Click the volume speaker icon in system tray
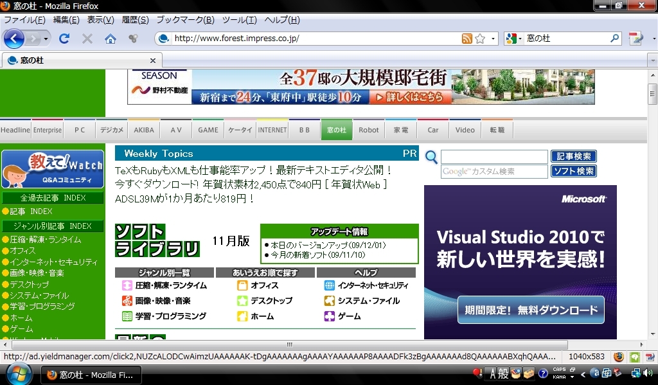The height and width of the screenshot is (385, 658). tap(648, 373)
